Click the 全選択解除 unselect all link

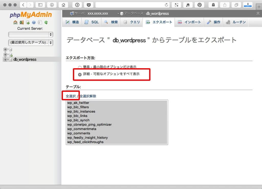88,96
